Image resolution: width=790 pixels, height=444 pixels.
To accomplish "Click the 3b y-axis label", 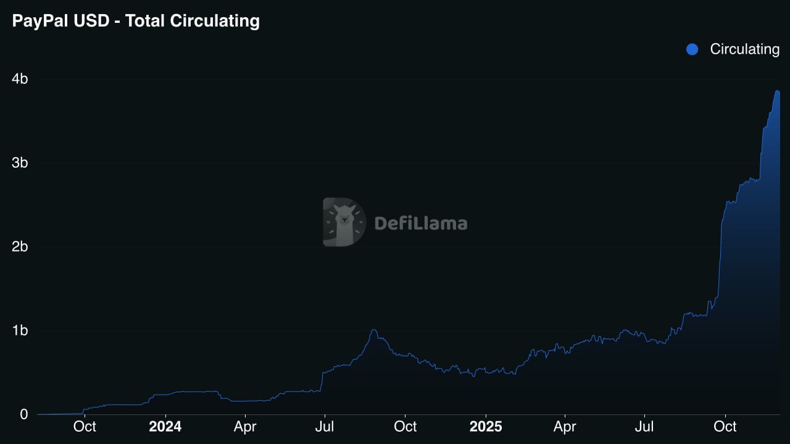I will point(20,163).
